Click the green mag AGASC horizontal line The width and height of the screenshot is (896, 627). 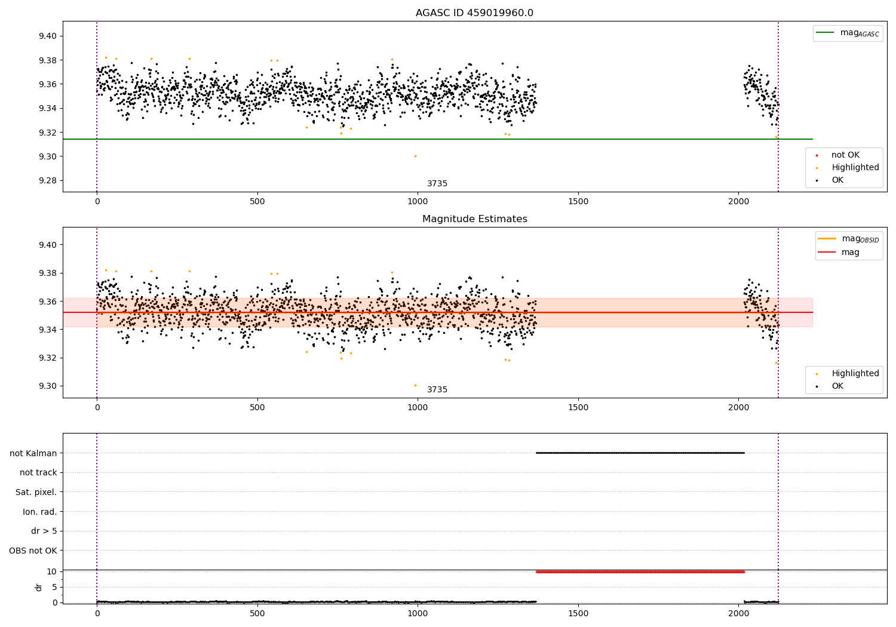437,139
